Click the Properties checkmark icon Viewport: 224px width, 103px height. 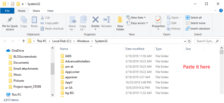click(159, 20)
